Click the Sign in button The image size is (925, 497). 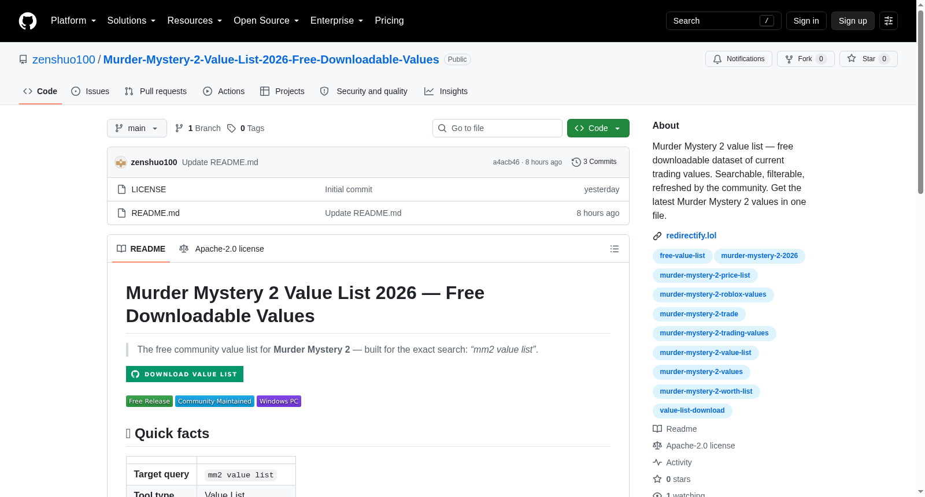point(806,21)
